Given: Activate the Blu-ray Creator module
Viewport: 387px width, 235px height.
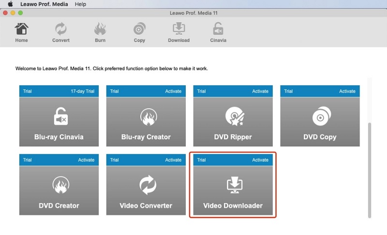Looking at the screenshot, I should tap(173, 91).
